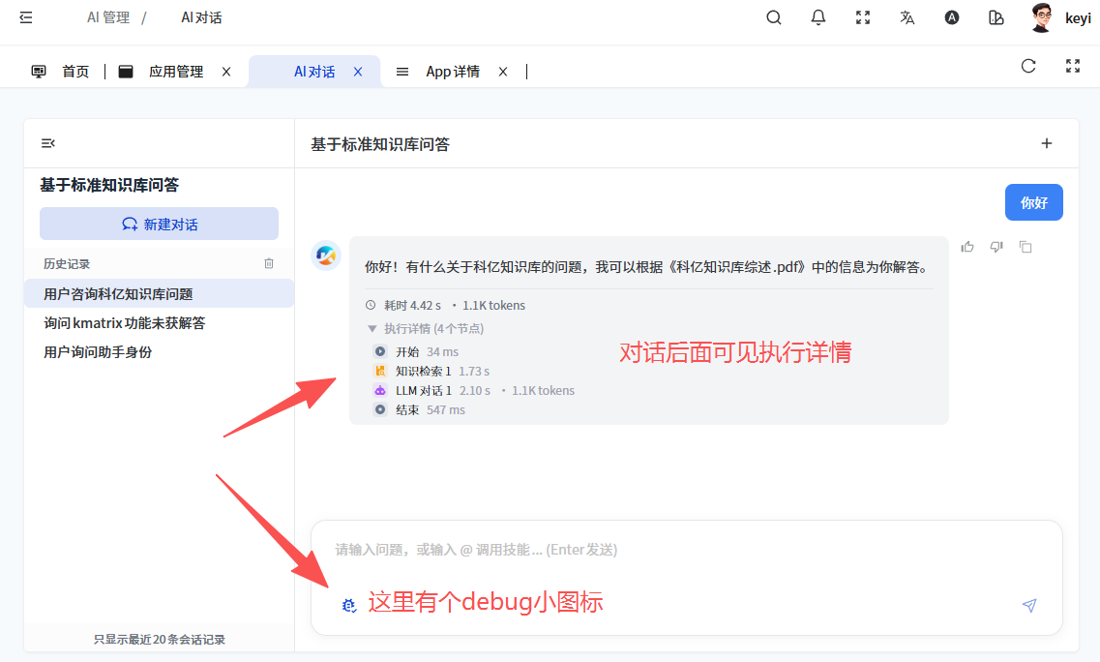This screenshot has height=662, width=1100.
Task: Switch to the 应用管理 tab
Action: tap(175, 72)
